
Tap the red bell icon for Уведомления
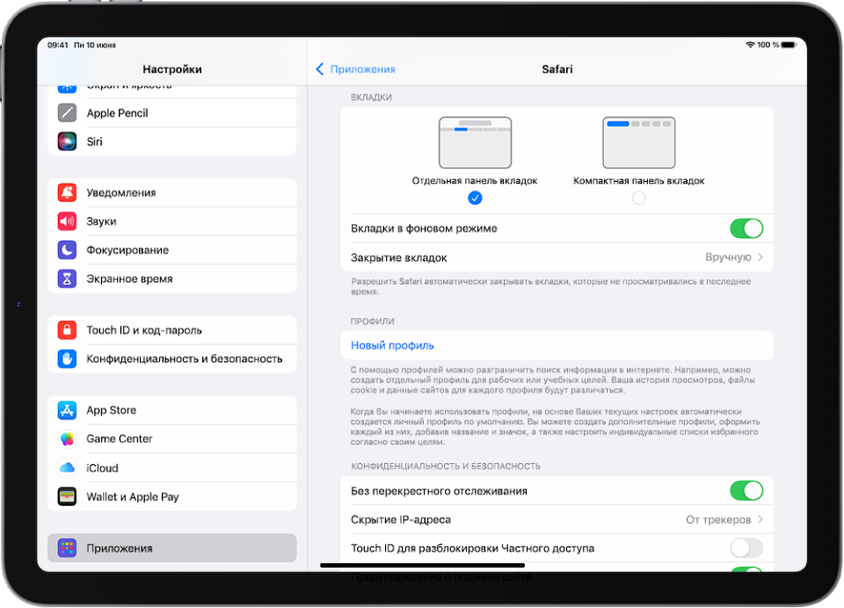coord(67,192)
